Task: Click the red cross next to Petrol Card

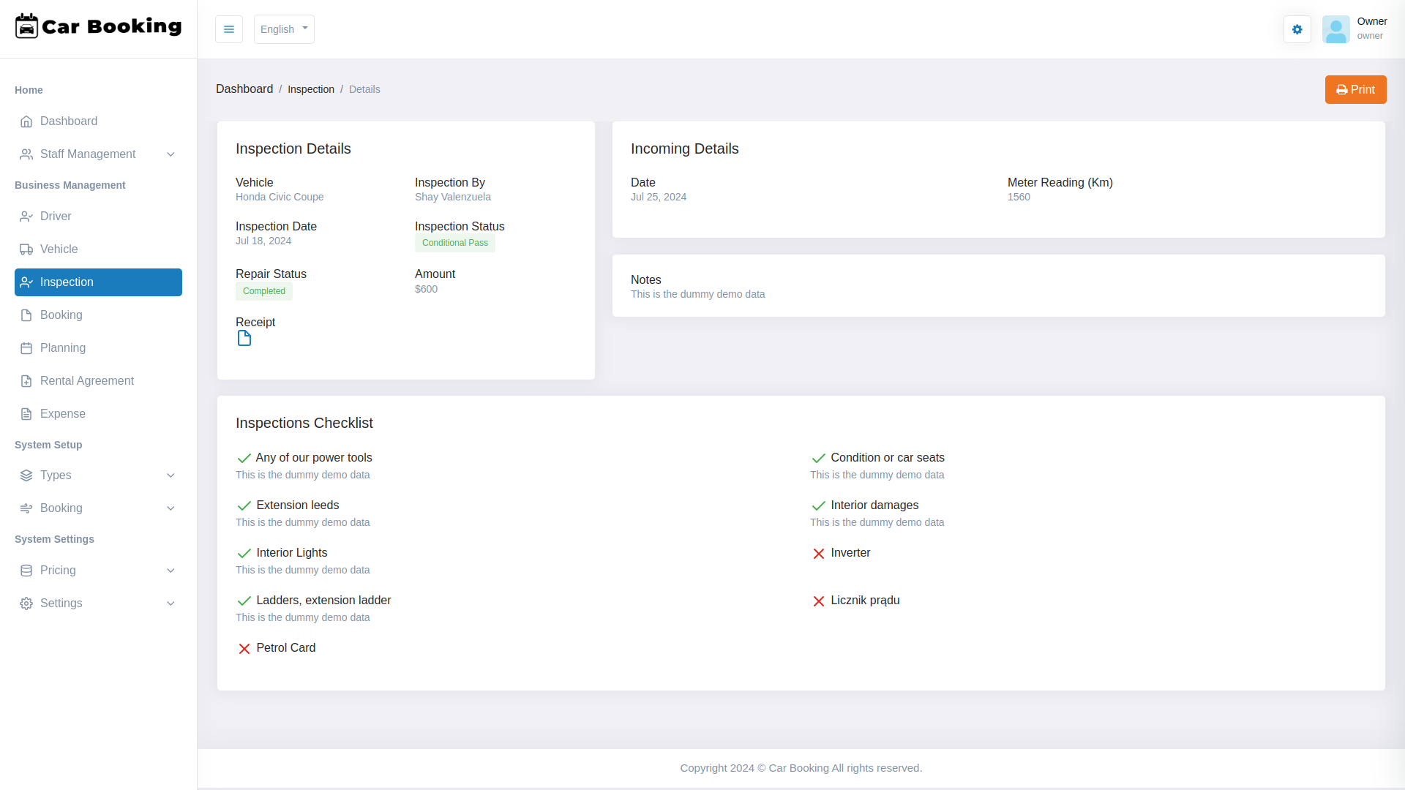Action: point(244,649)
